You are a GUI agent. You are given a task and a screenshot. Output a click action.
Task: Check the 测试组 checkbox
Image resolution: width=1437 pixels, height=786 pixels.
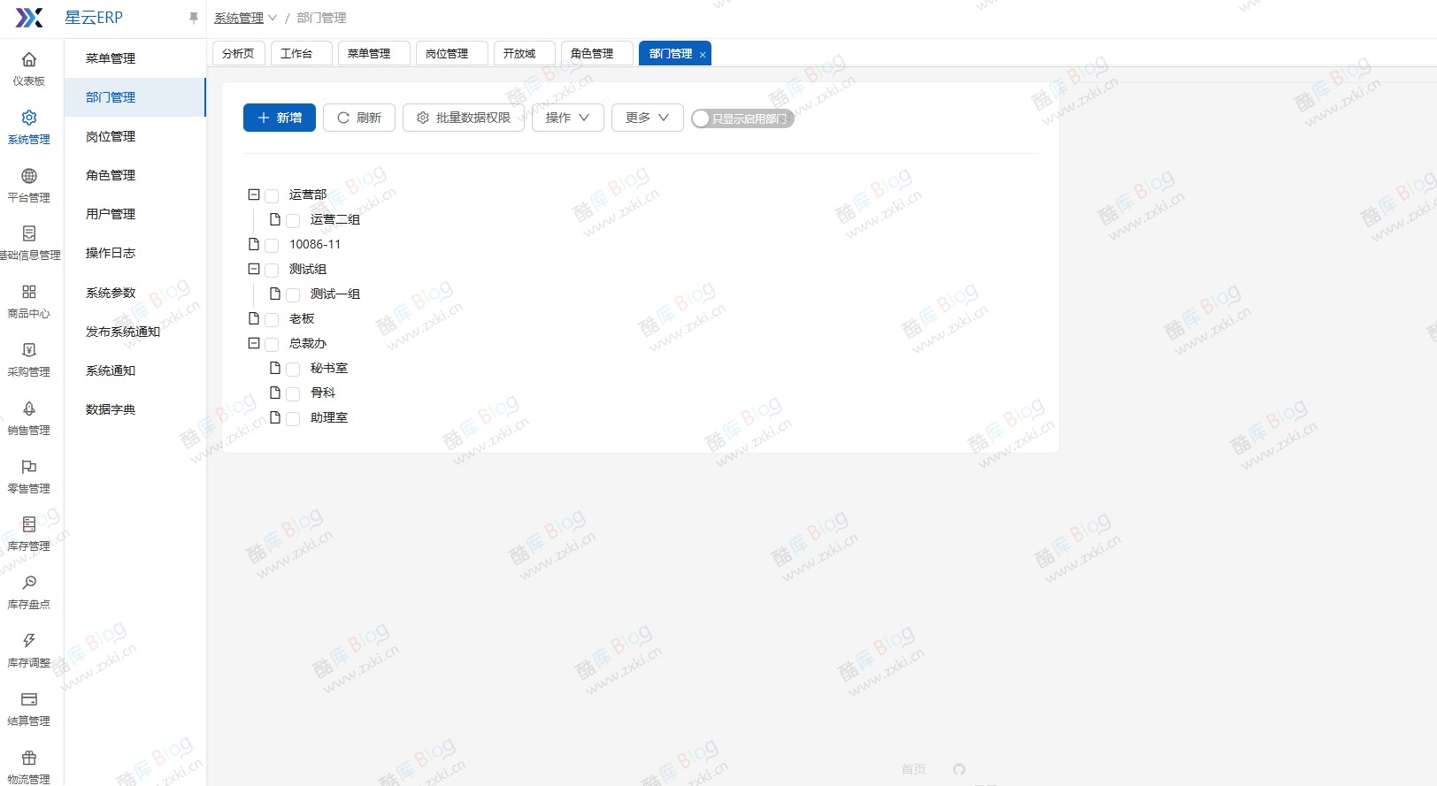click(272, 270)
